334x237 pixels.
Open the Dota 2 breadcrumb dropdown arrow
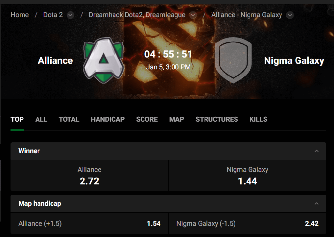coord(70,15)
